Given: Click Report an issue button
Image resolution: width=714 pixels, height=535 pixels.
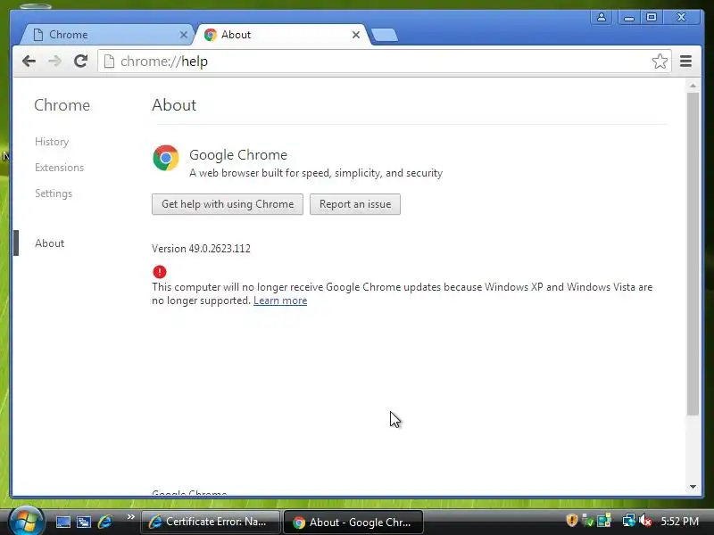Looking at the screenshot, I should click(x=355, y=204).
